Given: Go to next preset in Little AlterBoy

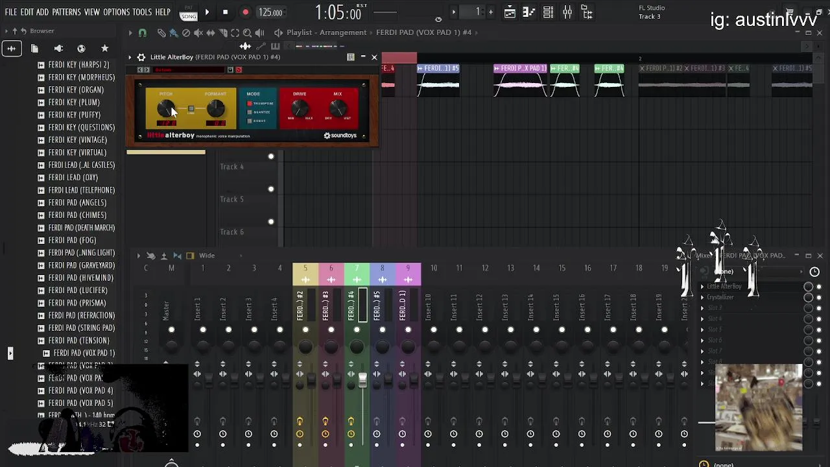Looking at the screenshot, I should 147,69.
